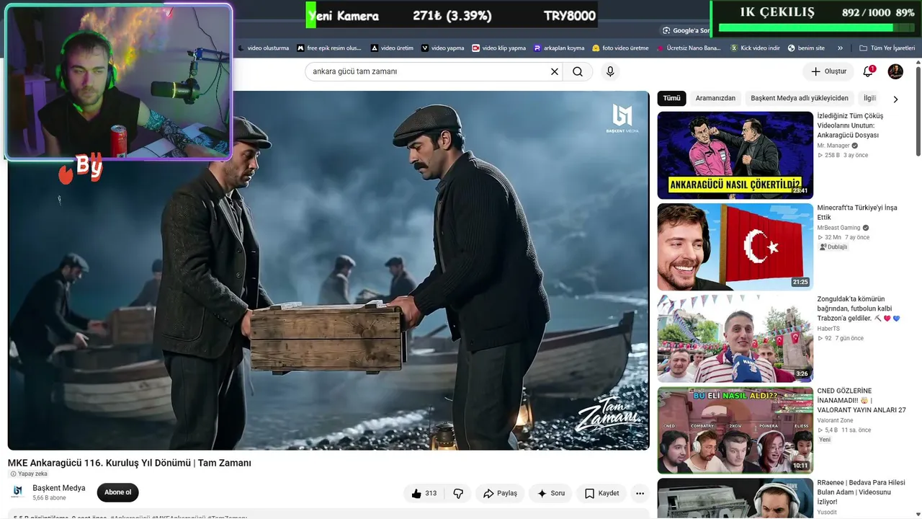
Task: Show more hidden bookmarks with the chevron
Action: 840,48
